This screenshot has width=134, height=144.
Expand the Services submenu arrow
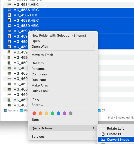93,137
